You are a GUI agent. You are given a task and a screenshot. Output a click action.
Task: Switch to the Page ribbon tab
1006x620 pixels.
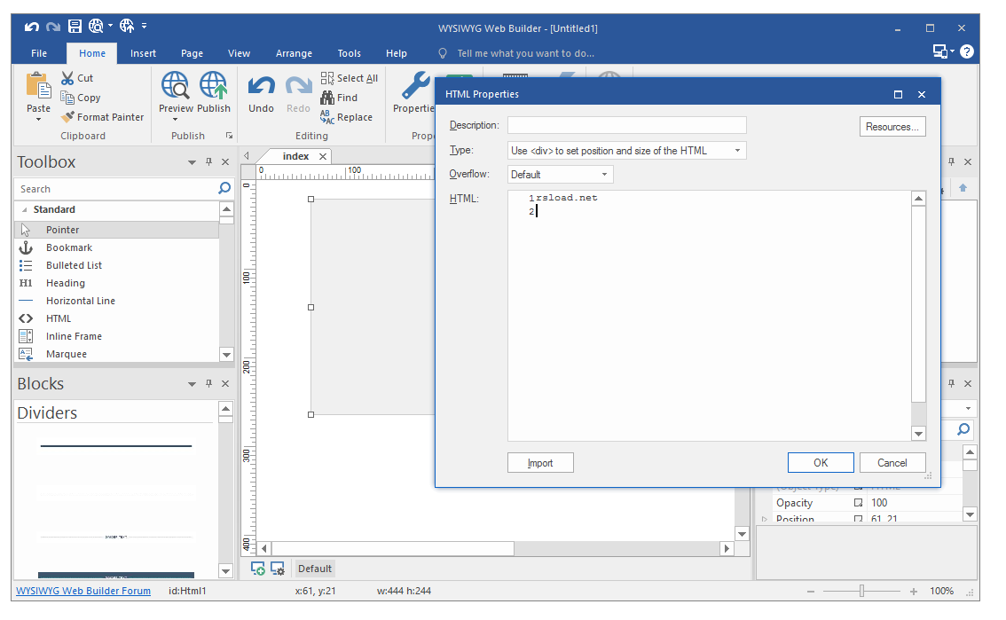coord(192,53)
